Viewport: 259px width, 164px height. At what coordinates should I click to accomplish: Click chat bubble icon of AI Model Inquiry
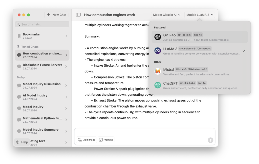[19, 97]
